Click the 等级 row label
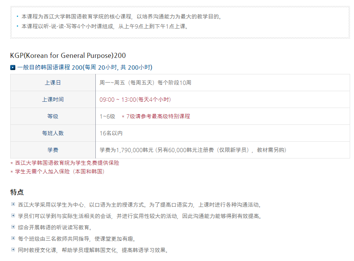354x261 pixels. click(53, 116)
